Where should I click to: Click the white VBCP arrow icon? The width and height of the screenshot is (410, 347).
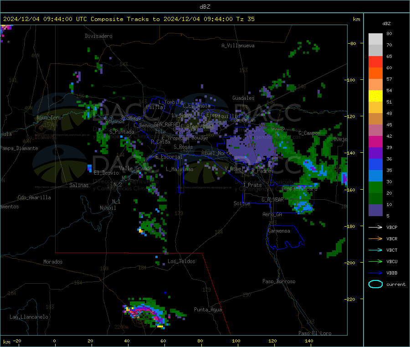pyautogui.click(x=375, y=227)
